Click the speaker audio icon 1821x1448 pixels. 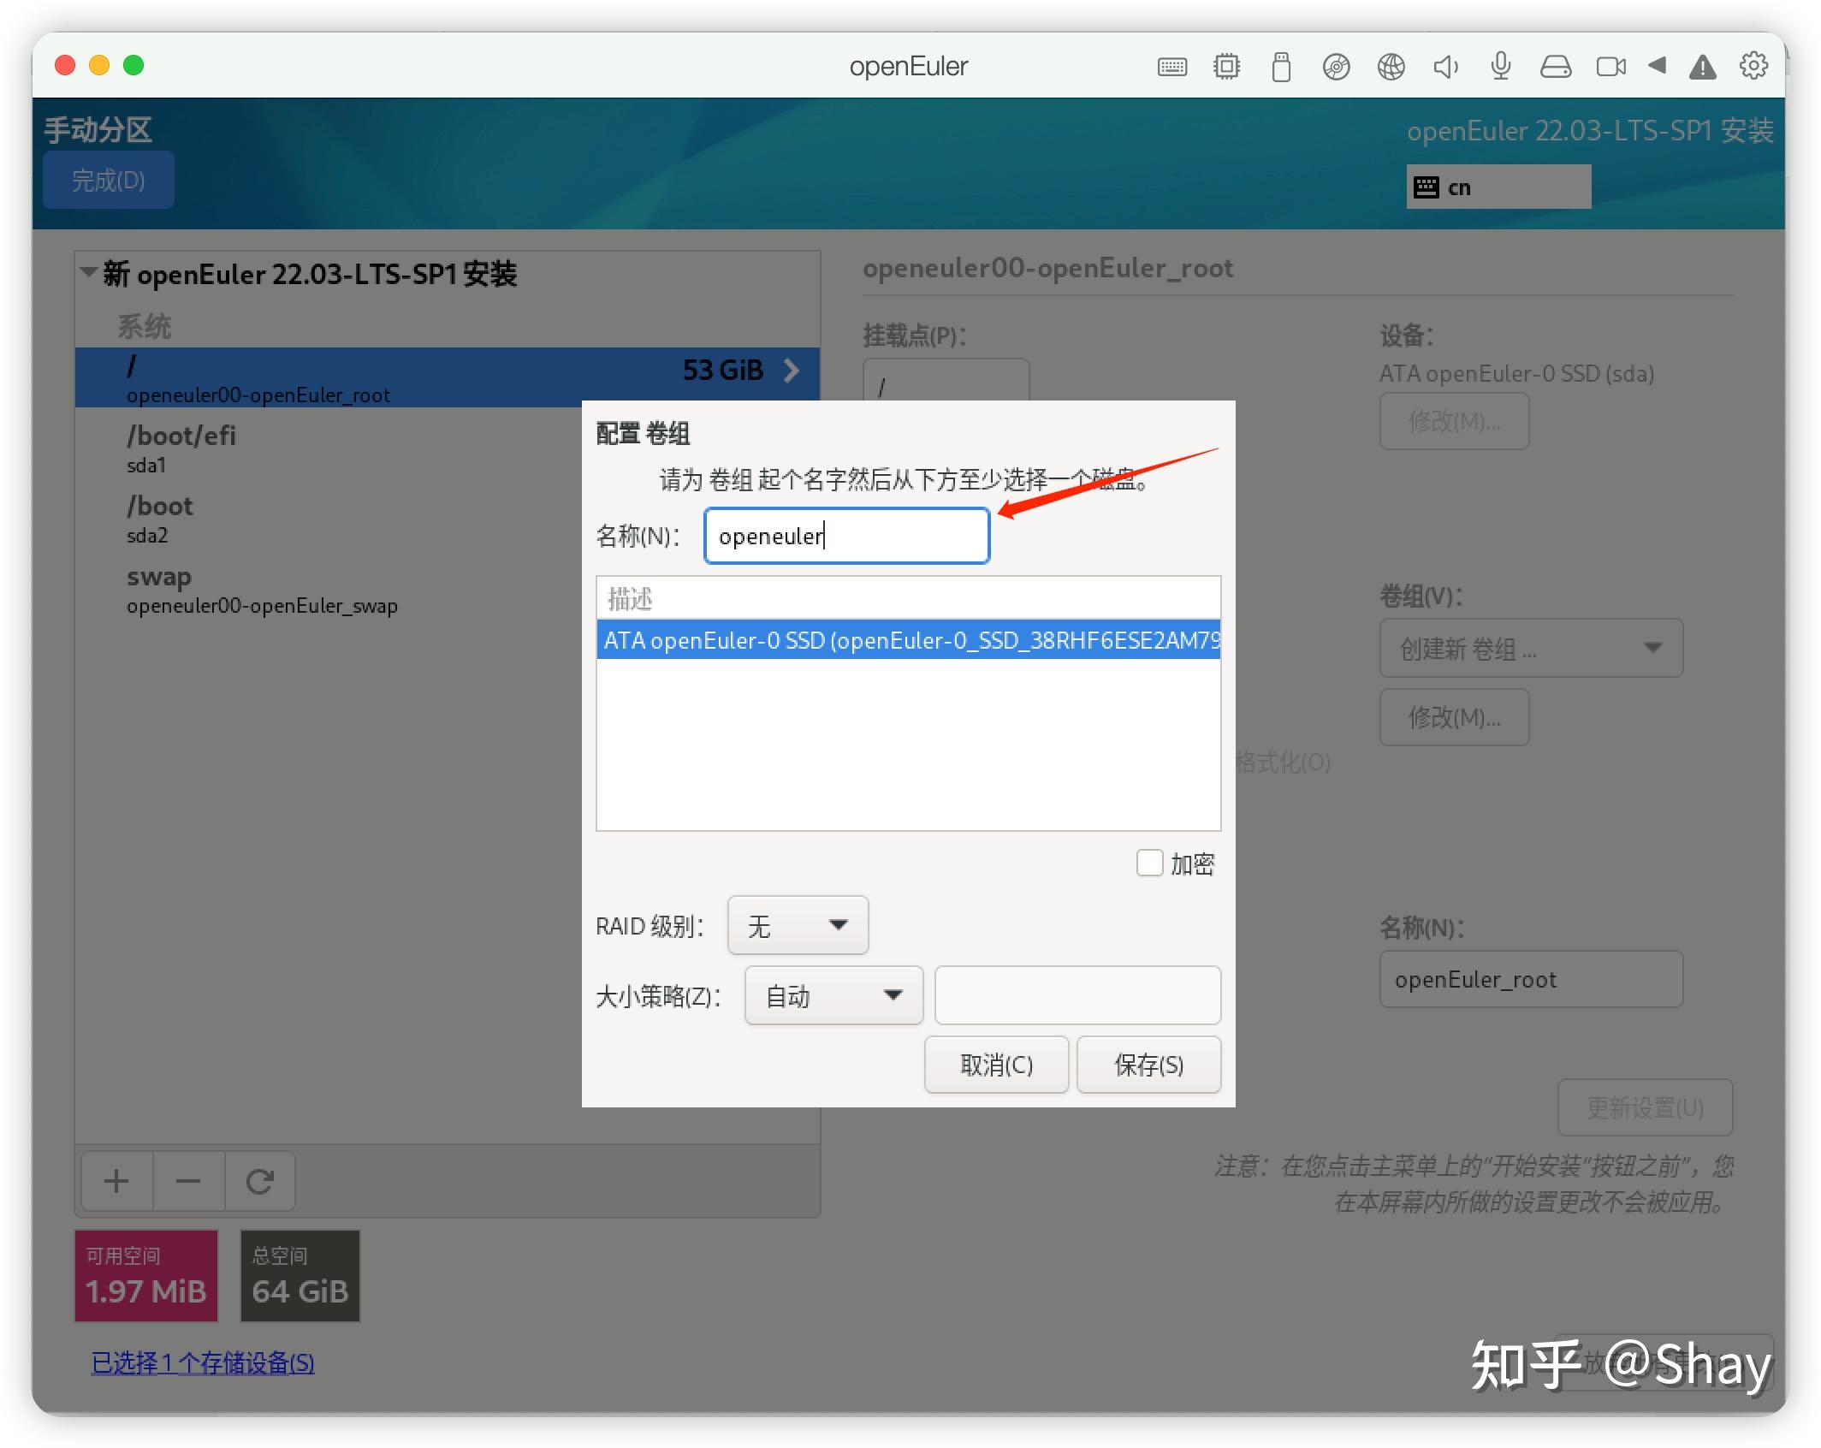pyautogui.click(x=1446, y=66)
